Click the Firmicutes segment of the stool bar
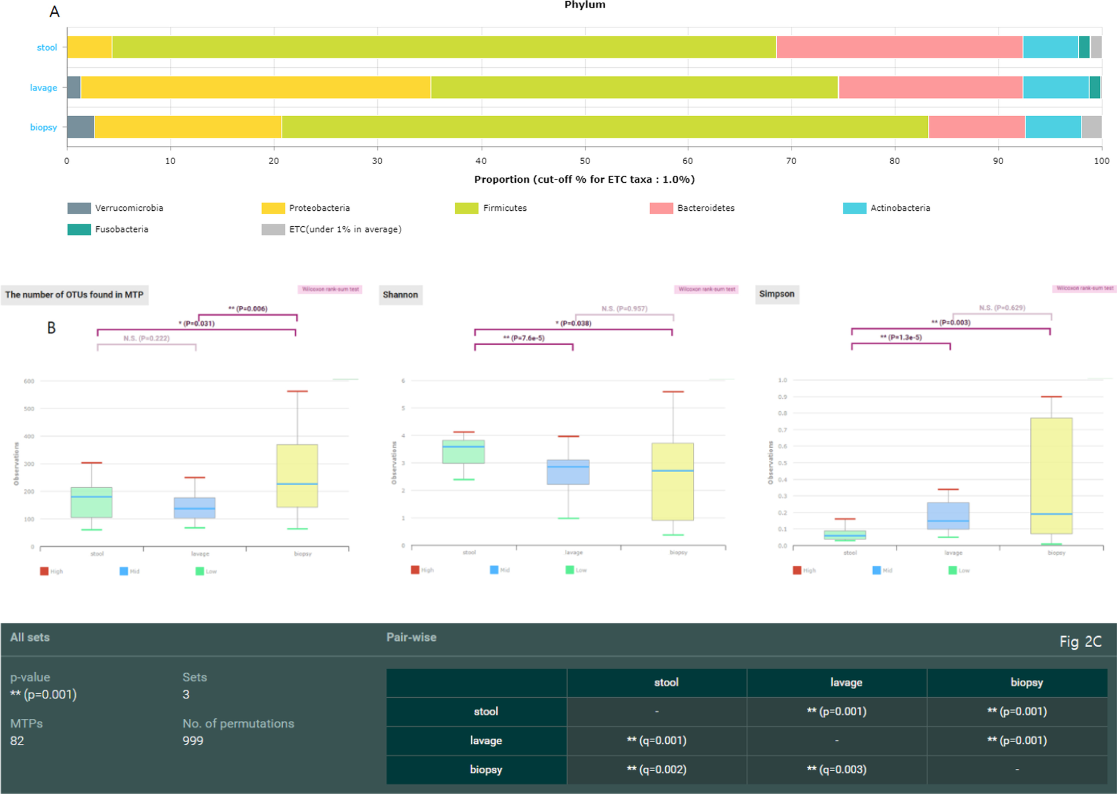 444,47
